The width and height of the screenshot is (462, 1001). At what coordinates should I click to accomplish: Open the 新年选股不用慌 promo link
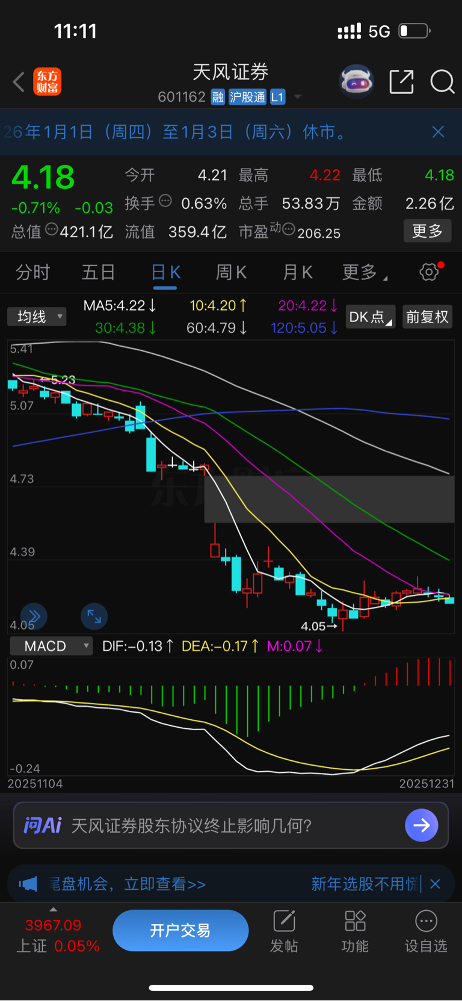[x=366, y=884]
